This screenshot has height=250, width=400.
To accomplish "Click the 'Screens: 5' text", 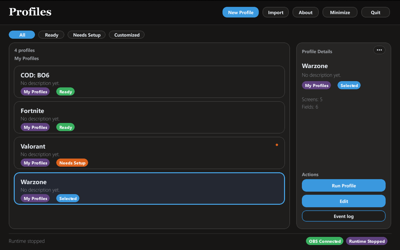I will click(x=312, y=99).
